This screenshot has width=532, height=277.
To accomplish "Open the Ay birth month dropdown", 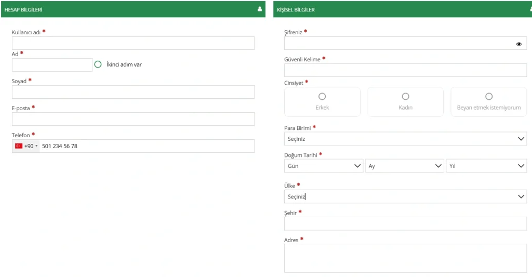I will [x=404, y=166].
